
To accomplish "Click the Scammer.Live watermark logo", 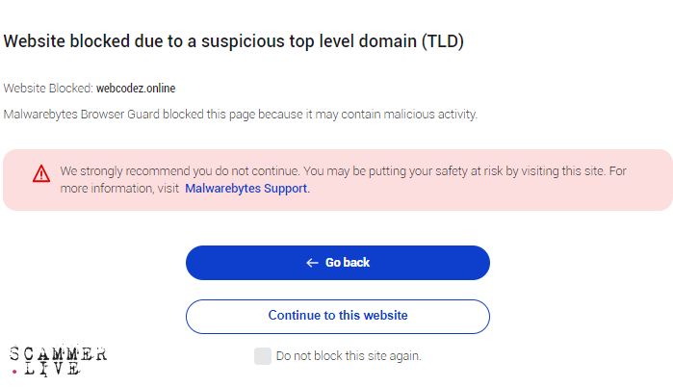I will tap(59, 360).
